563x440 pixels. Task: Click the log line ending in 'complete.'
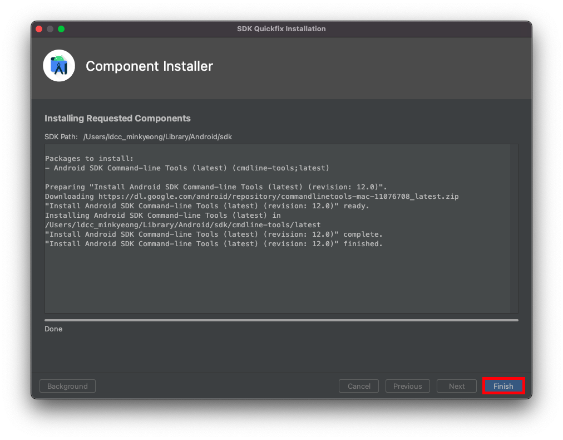pos(214,234)
